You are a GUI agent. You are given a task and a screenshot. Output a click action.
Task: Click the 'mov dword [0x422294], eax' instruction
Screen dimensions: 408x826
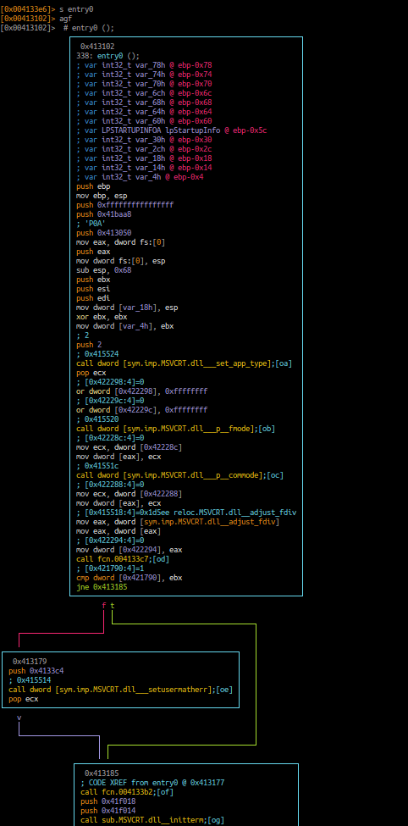tap(129, 550)
